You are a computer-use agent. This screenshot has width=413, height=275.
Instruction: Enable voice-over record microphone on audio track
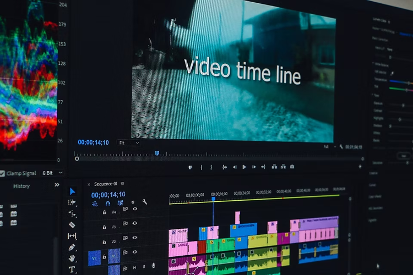pos(153,266)
